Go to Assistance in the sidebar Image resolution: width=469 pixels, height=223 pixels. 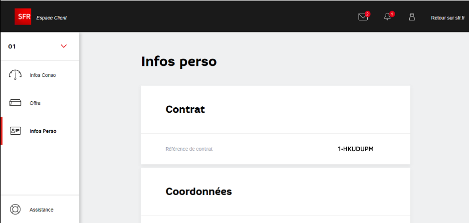[x=41, y=210]
